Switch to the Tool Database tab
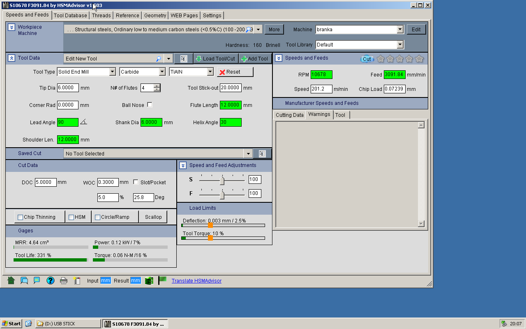Viewport: 526px width, 329px height. 70,16
